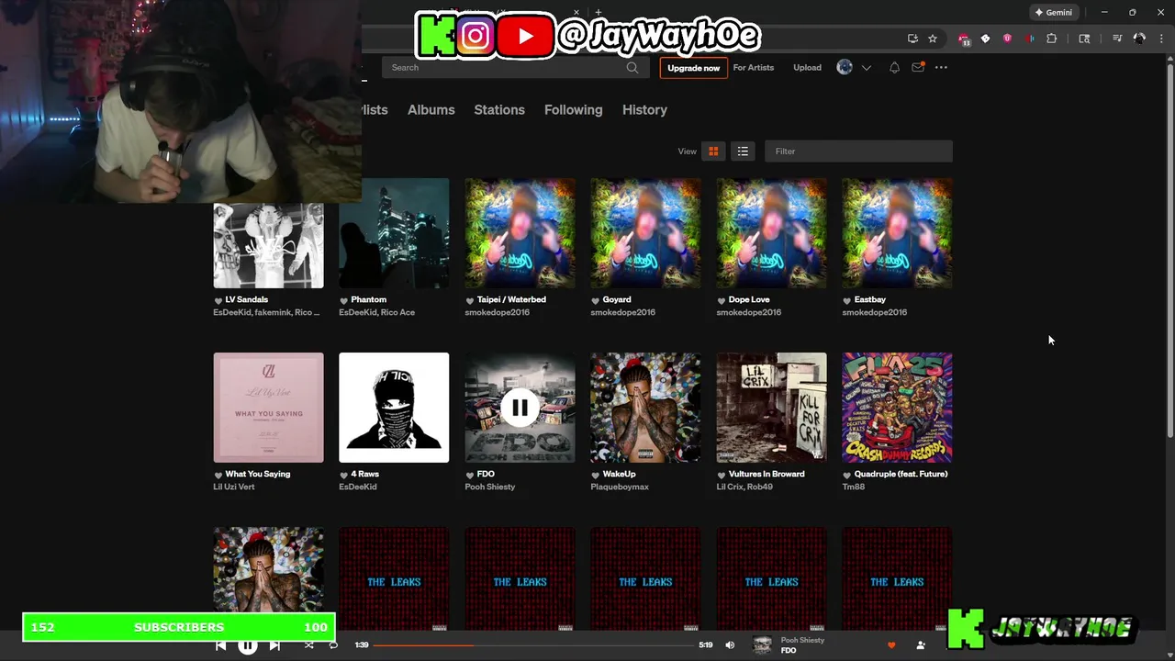1175x661 pixels.
Task: Click the install app icon in address bar
Action: (912, 39)
